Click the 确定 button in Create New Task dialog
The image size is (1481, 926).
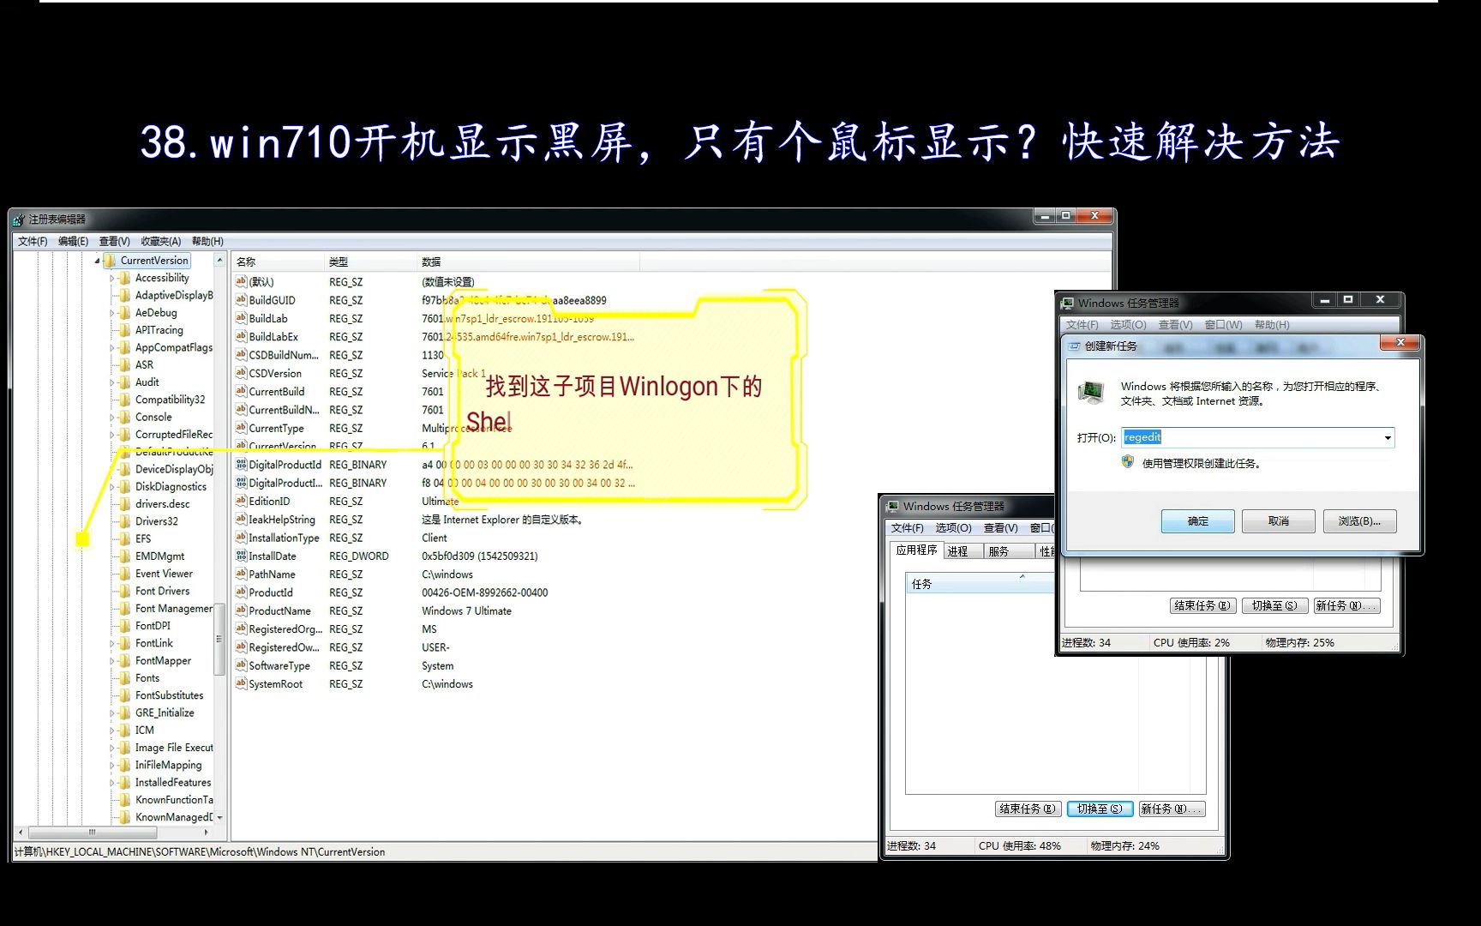click(1196, 521)
